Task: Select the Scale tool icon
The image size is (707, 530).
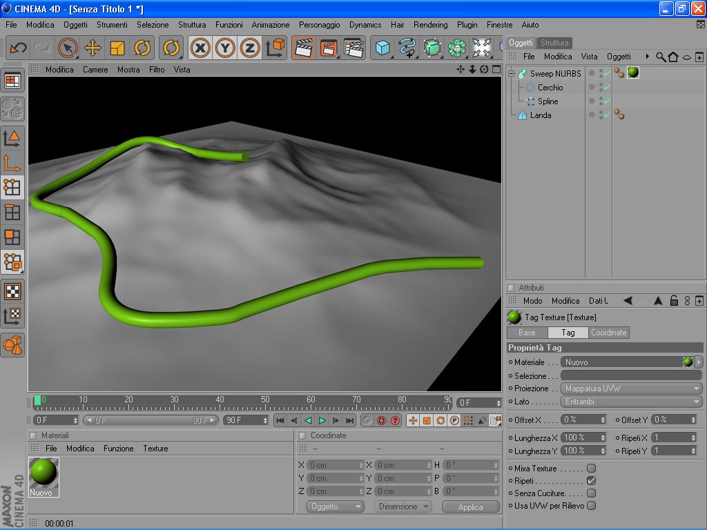Action: pos(117,48)
